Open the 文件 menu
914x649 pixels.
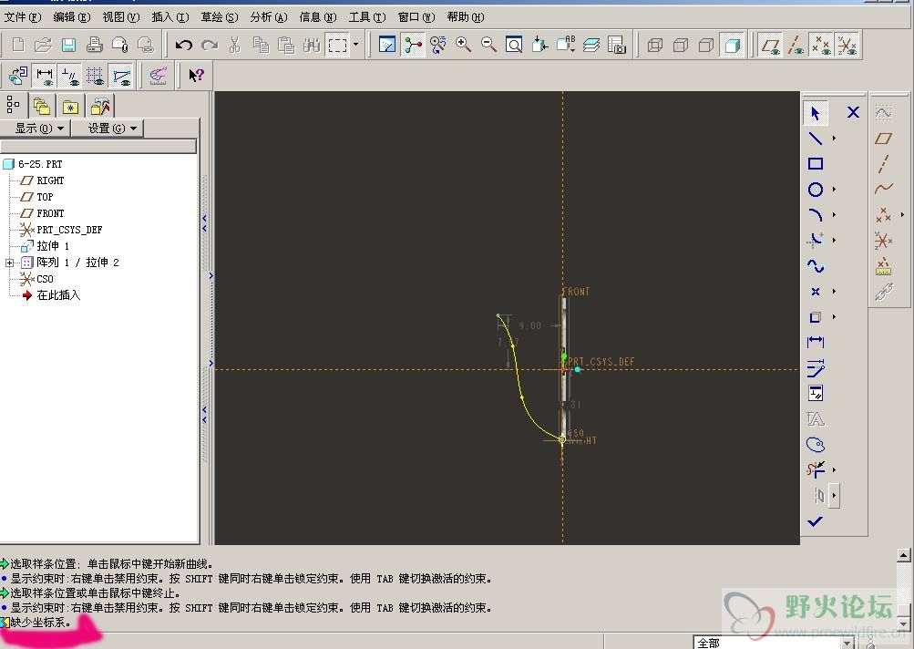23,17
